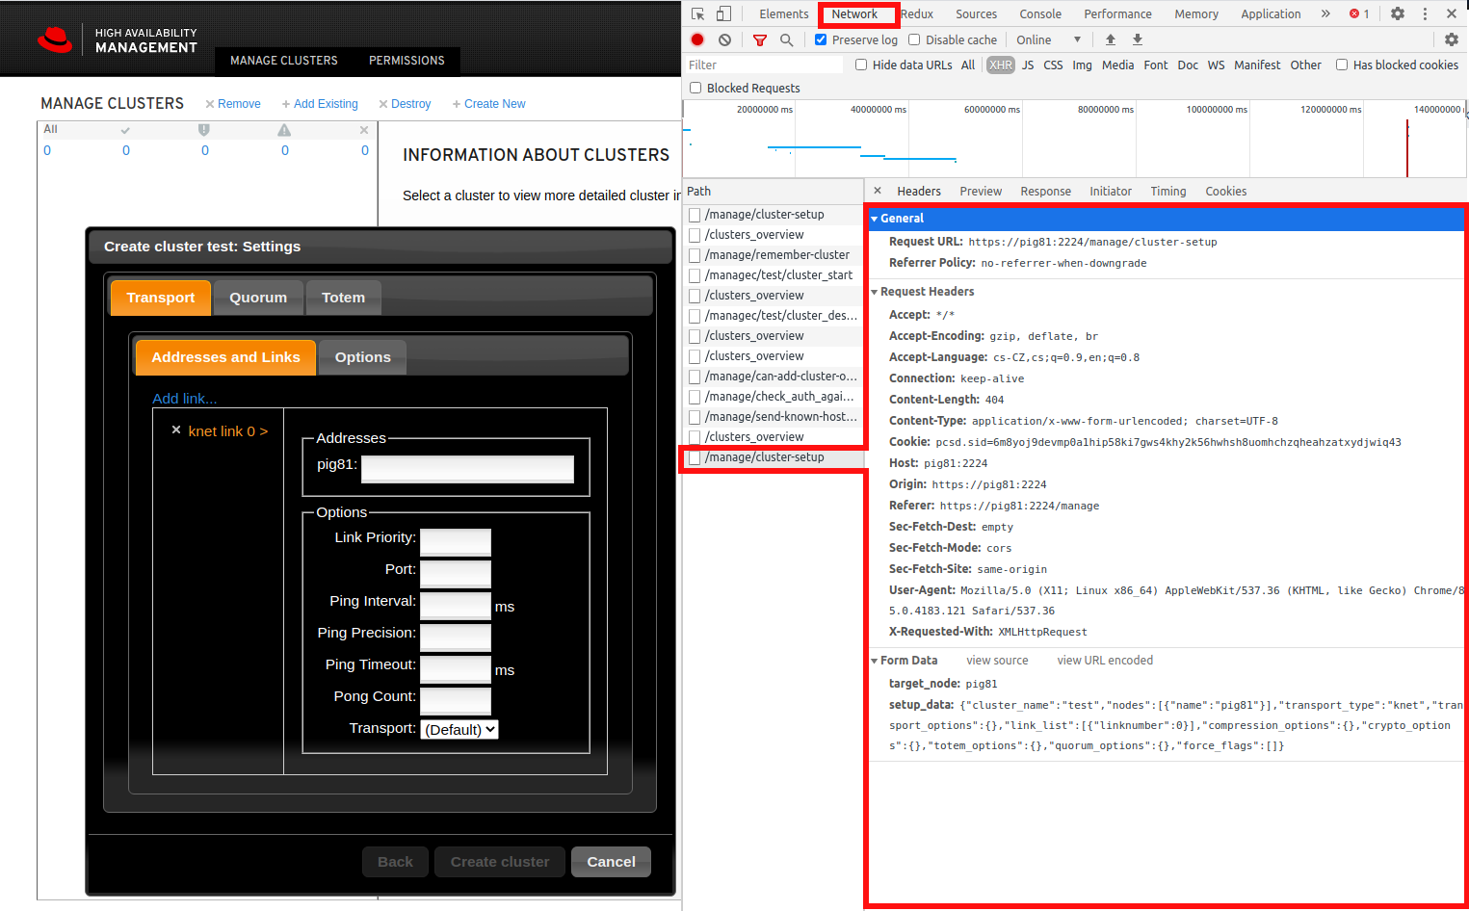Image resolution: width=1469 pixels, height=911 pixels.
Task: Open the Transport Default dropdown
Action: (459, 729)
